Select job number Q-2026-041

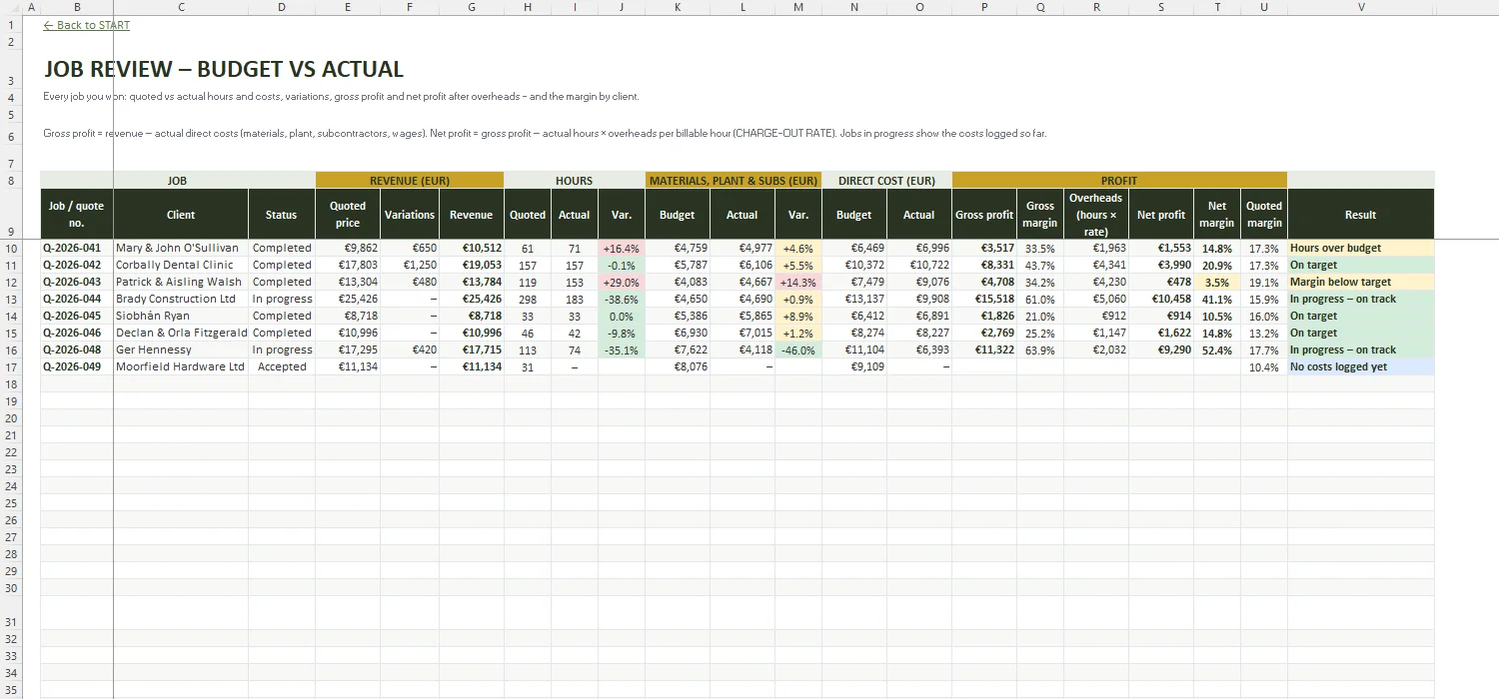pos(77,248)
